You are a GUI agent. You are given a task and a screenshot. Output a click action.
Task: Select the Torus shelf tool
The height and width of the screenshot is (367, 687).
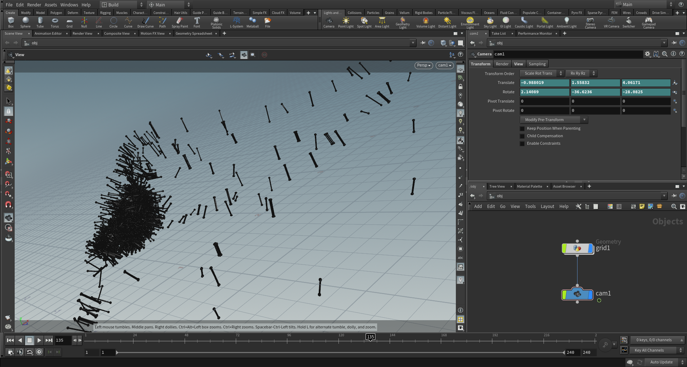pos(55,22)
